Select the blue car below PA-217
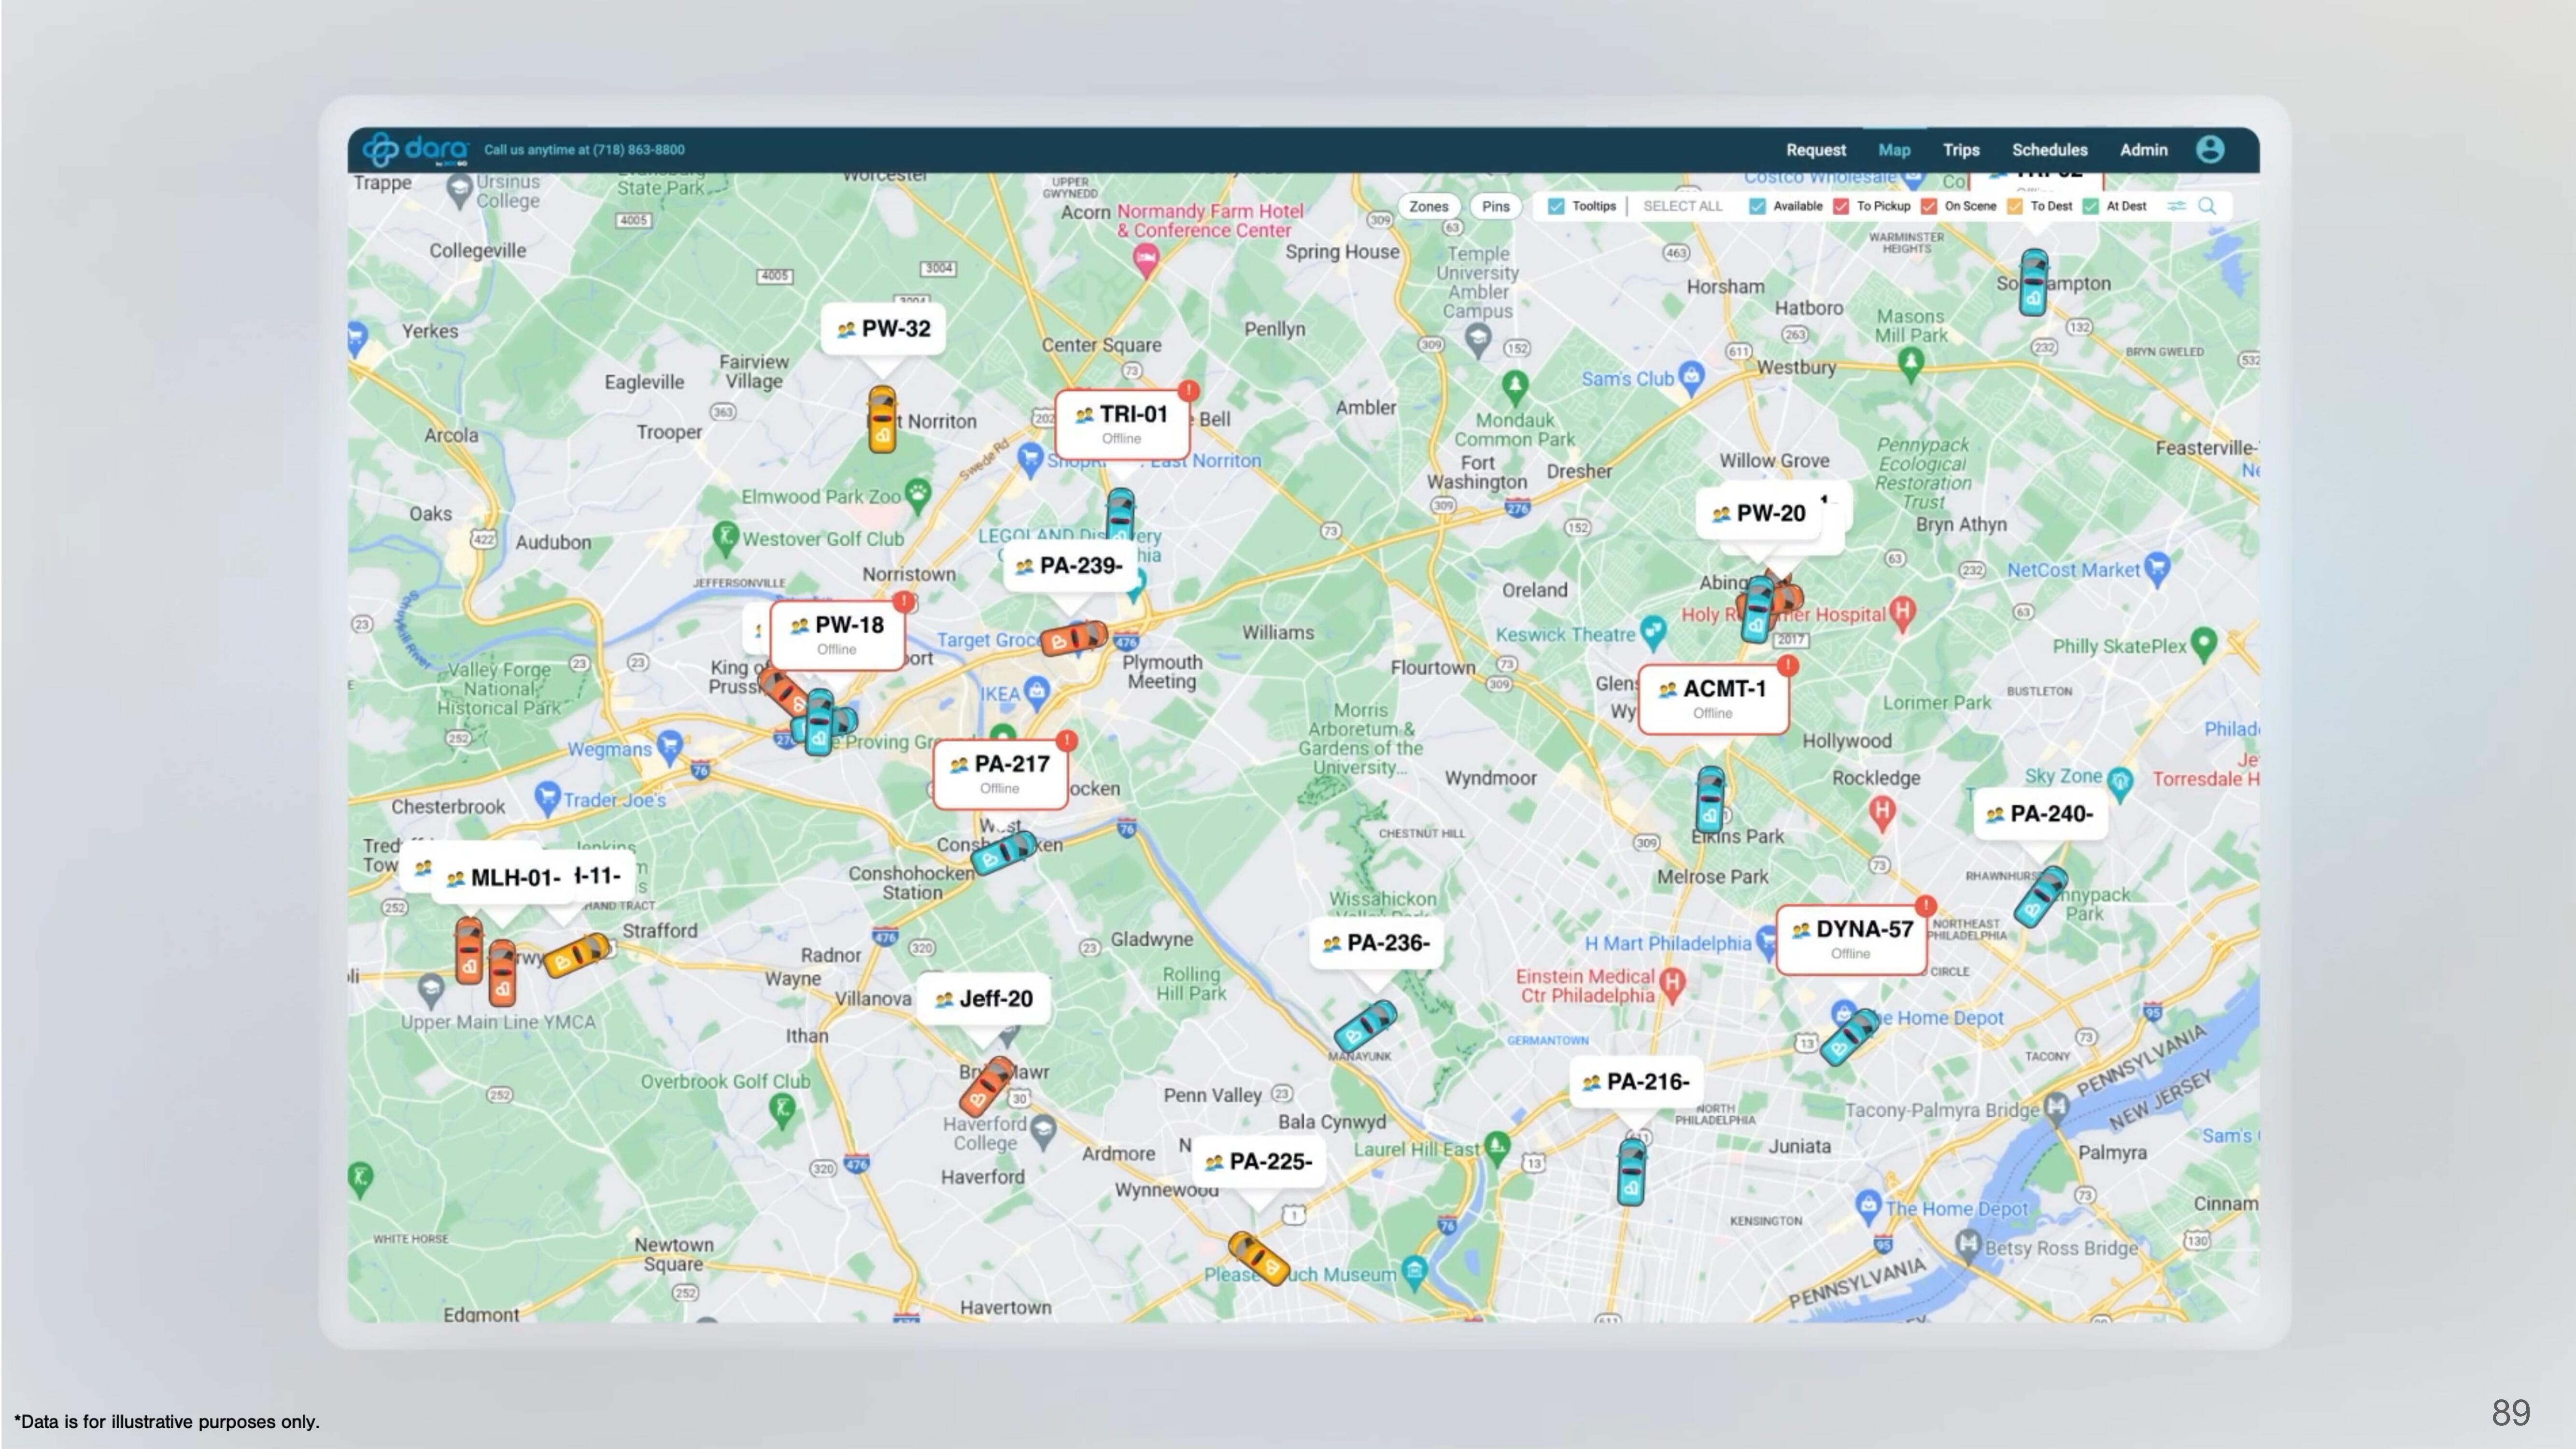 [1003, 853]
